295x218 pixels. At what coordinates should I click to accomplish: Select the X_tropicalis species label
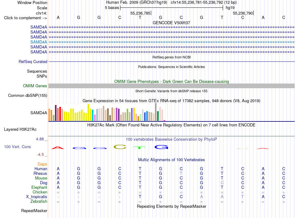[x=37, y=197]
